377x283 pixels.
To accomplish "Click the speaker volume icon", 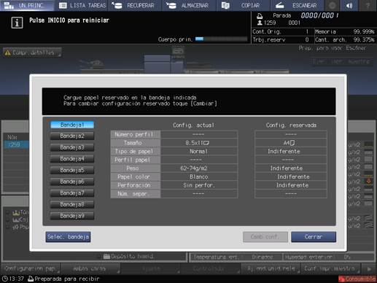I will click(349, 5).
